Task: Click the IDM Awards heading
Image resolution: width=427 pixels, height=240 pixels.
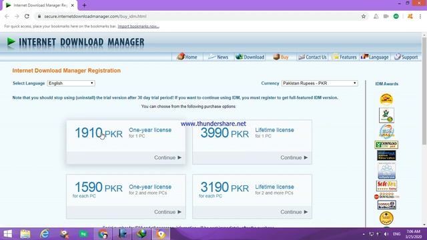Action: (387, 84)
